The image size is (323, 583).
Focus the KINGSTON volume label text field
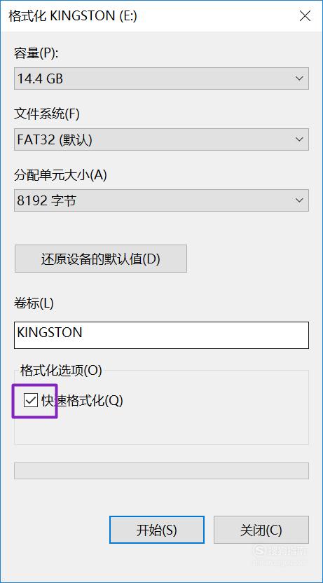tap(161, 335)
